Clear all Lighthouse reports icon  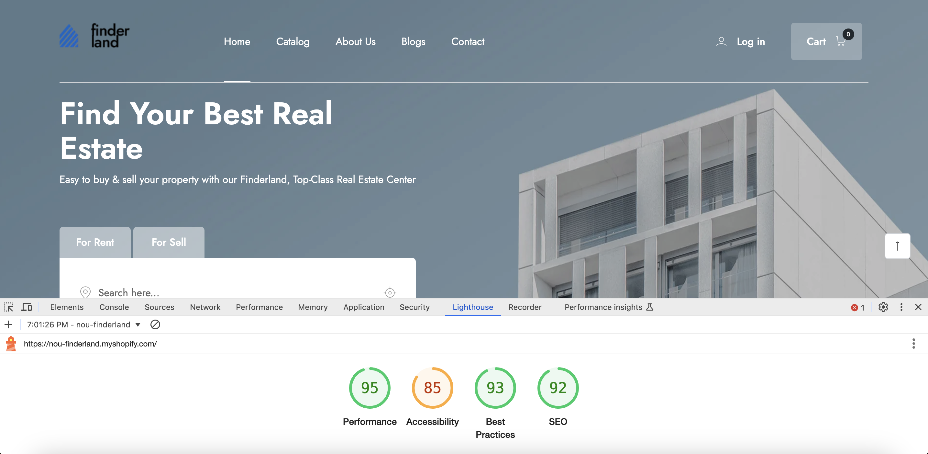155,324
